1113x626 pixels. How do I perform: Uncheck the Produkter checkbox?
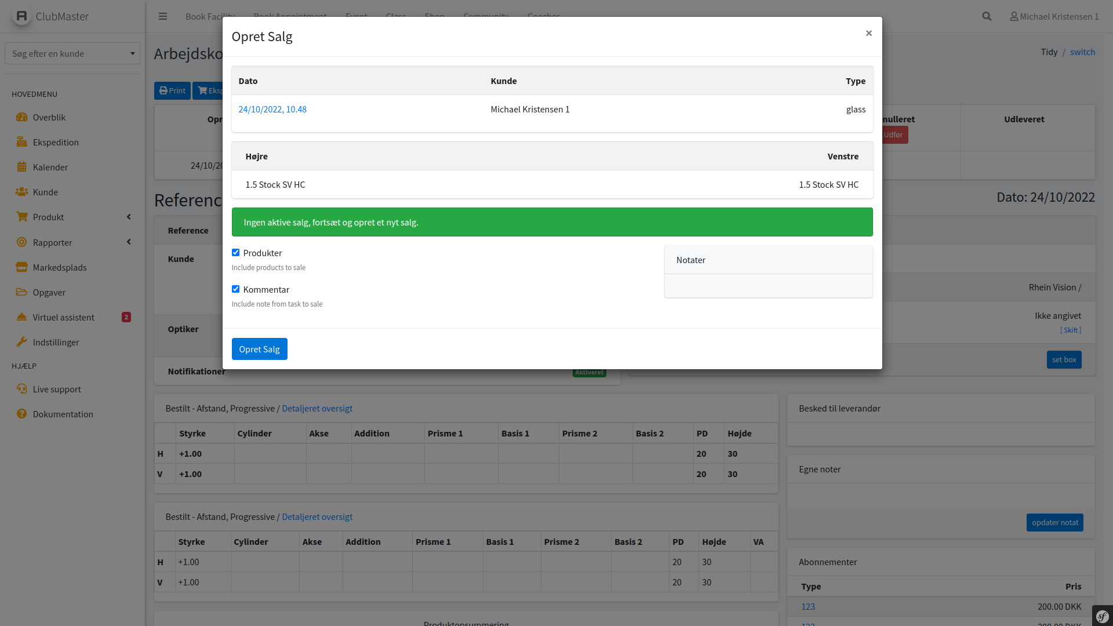click(235, 253)
